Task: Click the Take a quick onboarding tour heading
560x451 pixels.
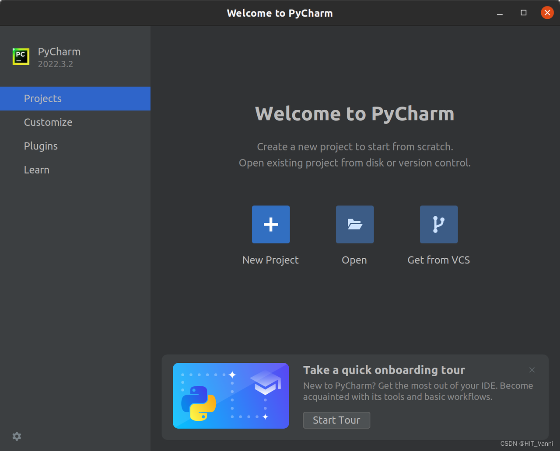Action: (384, 370)
